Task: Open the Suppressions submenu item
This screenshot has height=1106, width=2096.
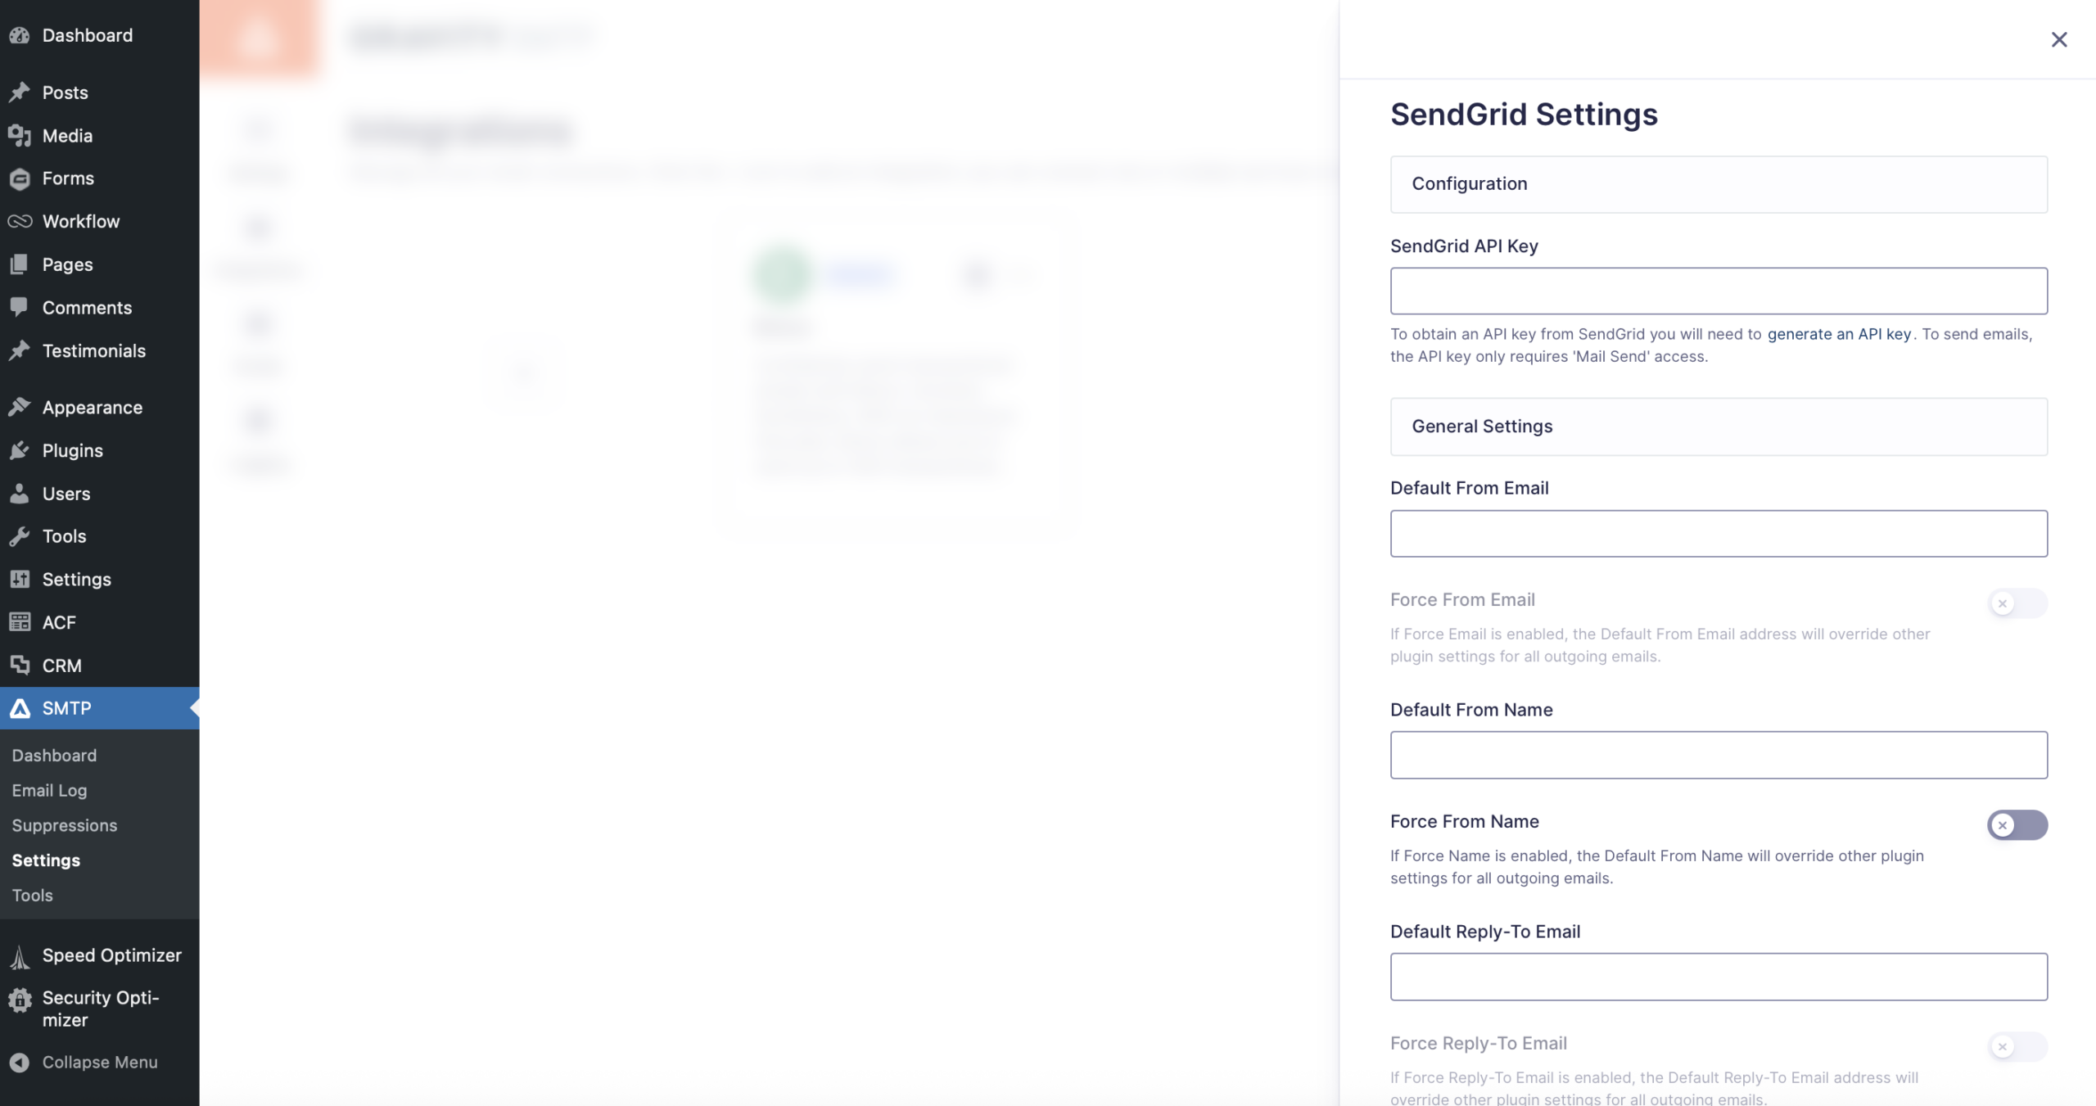Action: coord(65,825)
